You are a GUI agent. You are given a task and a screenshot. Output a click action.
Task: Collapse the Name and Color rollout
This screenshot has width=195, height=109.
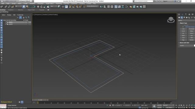(184, 43)
